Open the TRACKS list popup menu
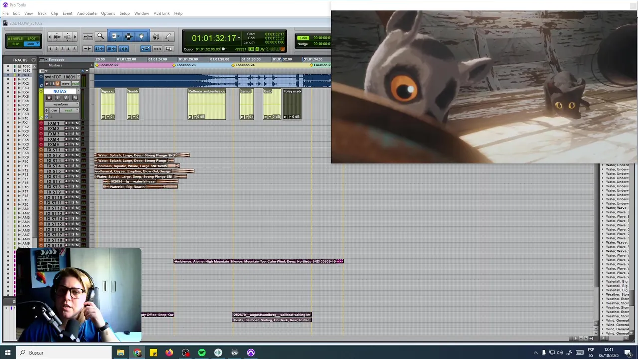Screen dimensions: 638x359 coord(34,60)
